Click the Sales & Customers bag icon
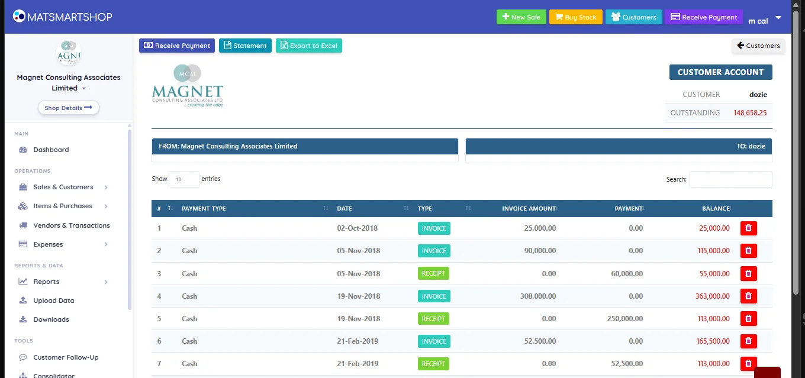 (23, 187)
